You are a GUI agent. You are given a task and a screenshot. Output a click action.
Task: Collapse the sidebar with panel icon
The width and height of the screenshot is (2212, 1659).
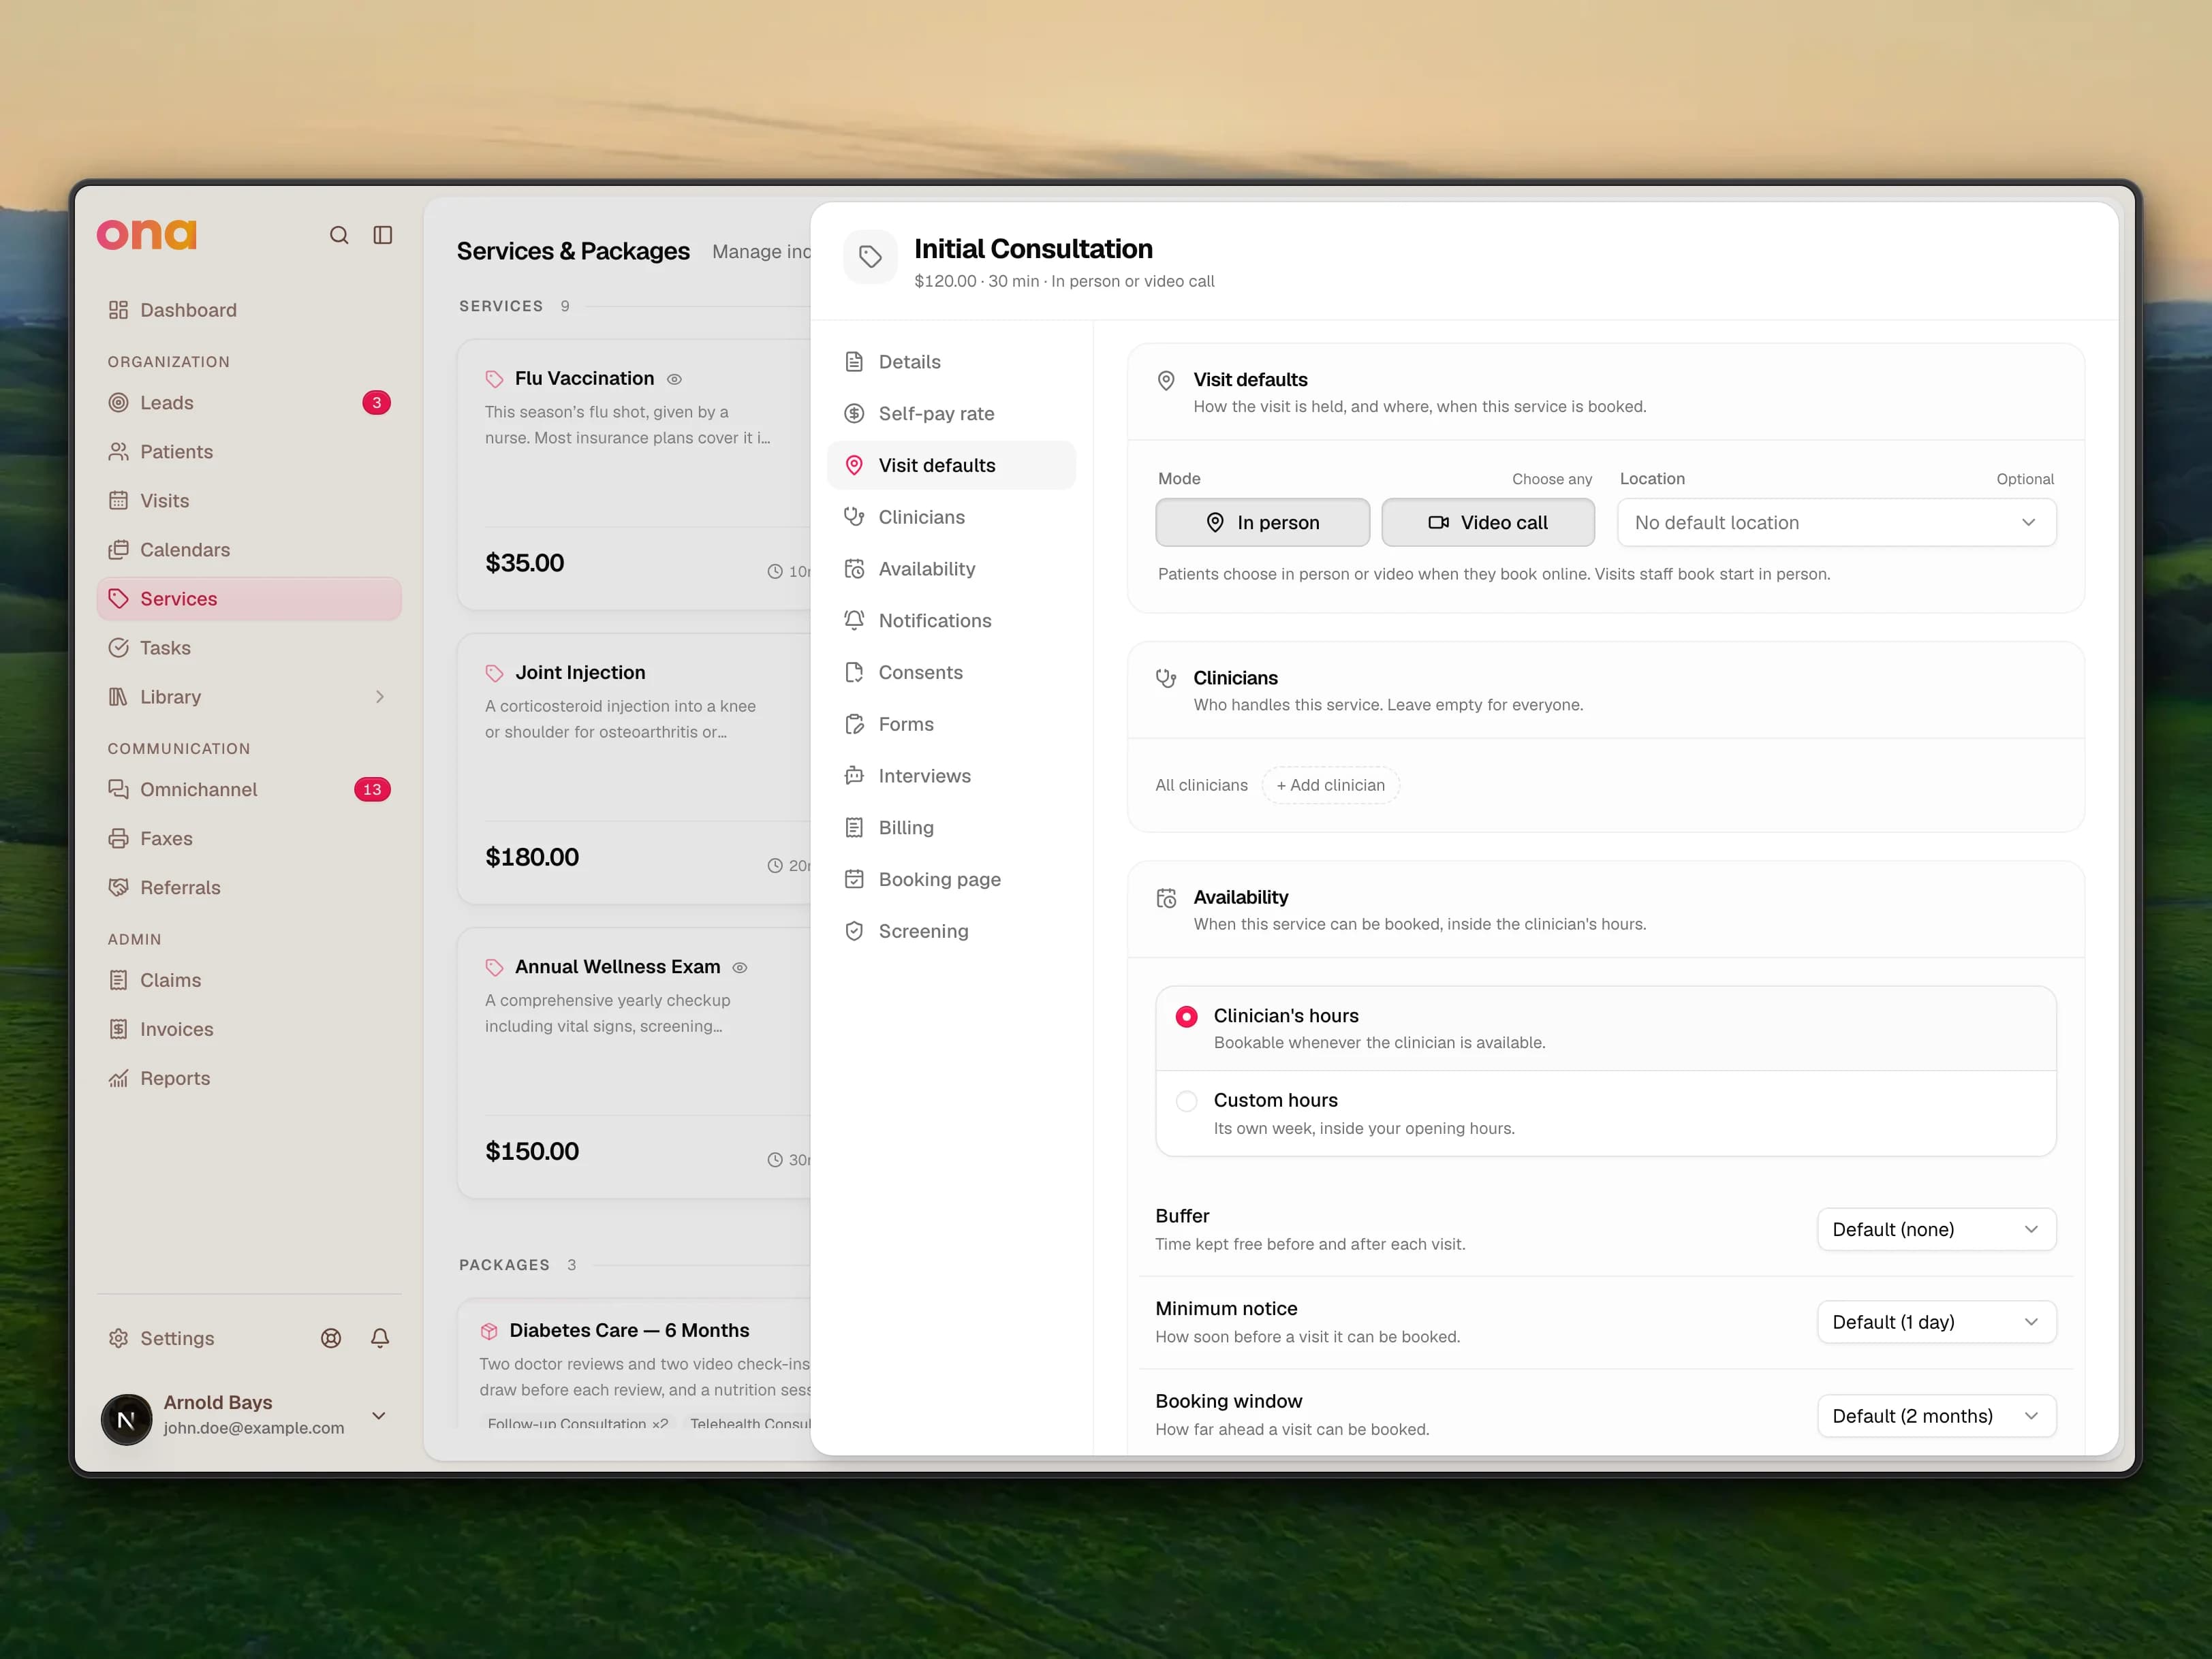pyautogui.click(x=383, y=235)
